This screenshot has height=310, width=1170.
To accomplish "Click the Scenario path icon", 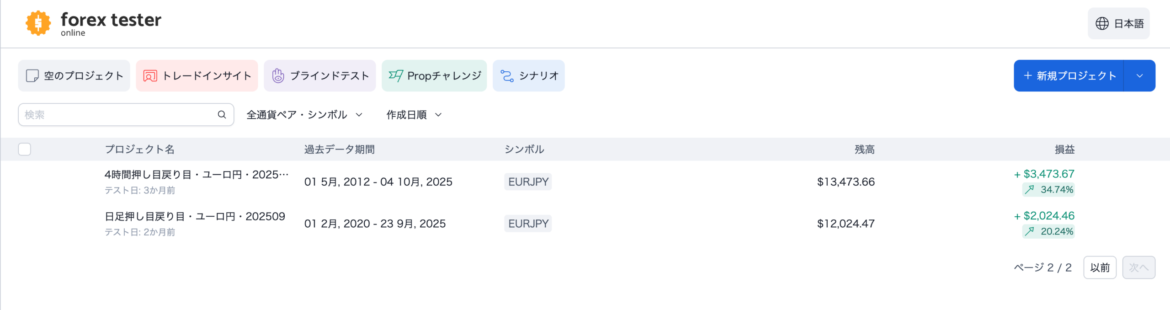I will pyautogui.click(x=507, y=76).
